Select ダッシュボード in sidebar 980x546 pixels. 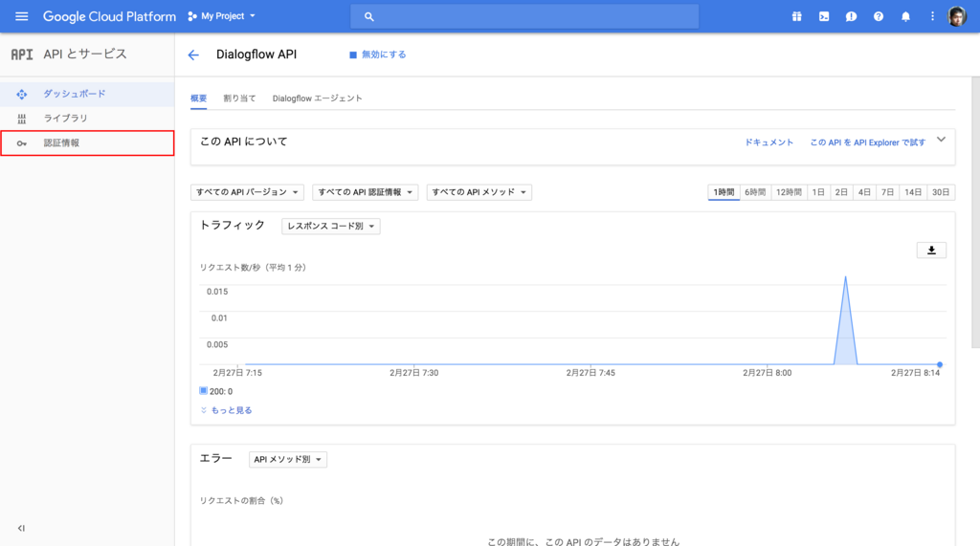point(87,95)
